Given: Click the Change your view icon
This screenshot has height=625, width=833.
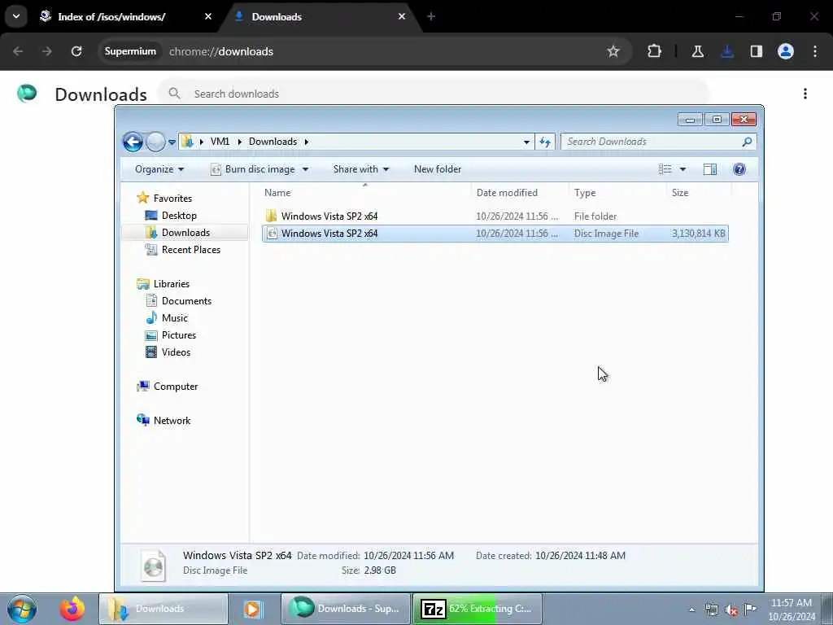Looking at the screenshot, I should [665, 169].
